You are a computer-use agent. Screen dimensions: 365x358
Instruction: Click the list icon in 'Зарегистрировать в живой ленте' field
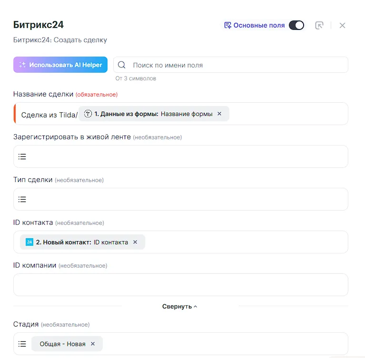pyautogui.click(x=22, y=156)
